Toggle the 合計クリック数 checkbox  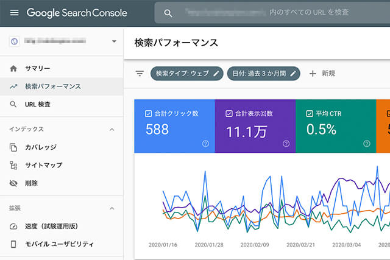[149, 113]
